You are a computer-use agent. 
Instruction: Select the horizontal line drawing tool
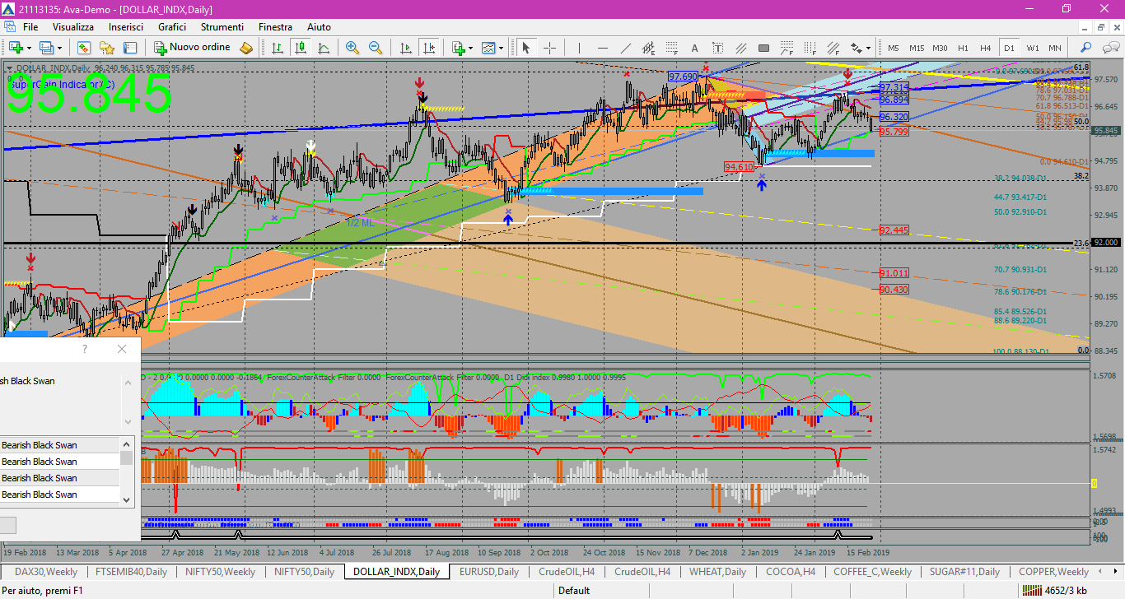tap(602, 48)
